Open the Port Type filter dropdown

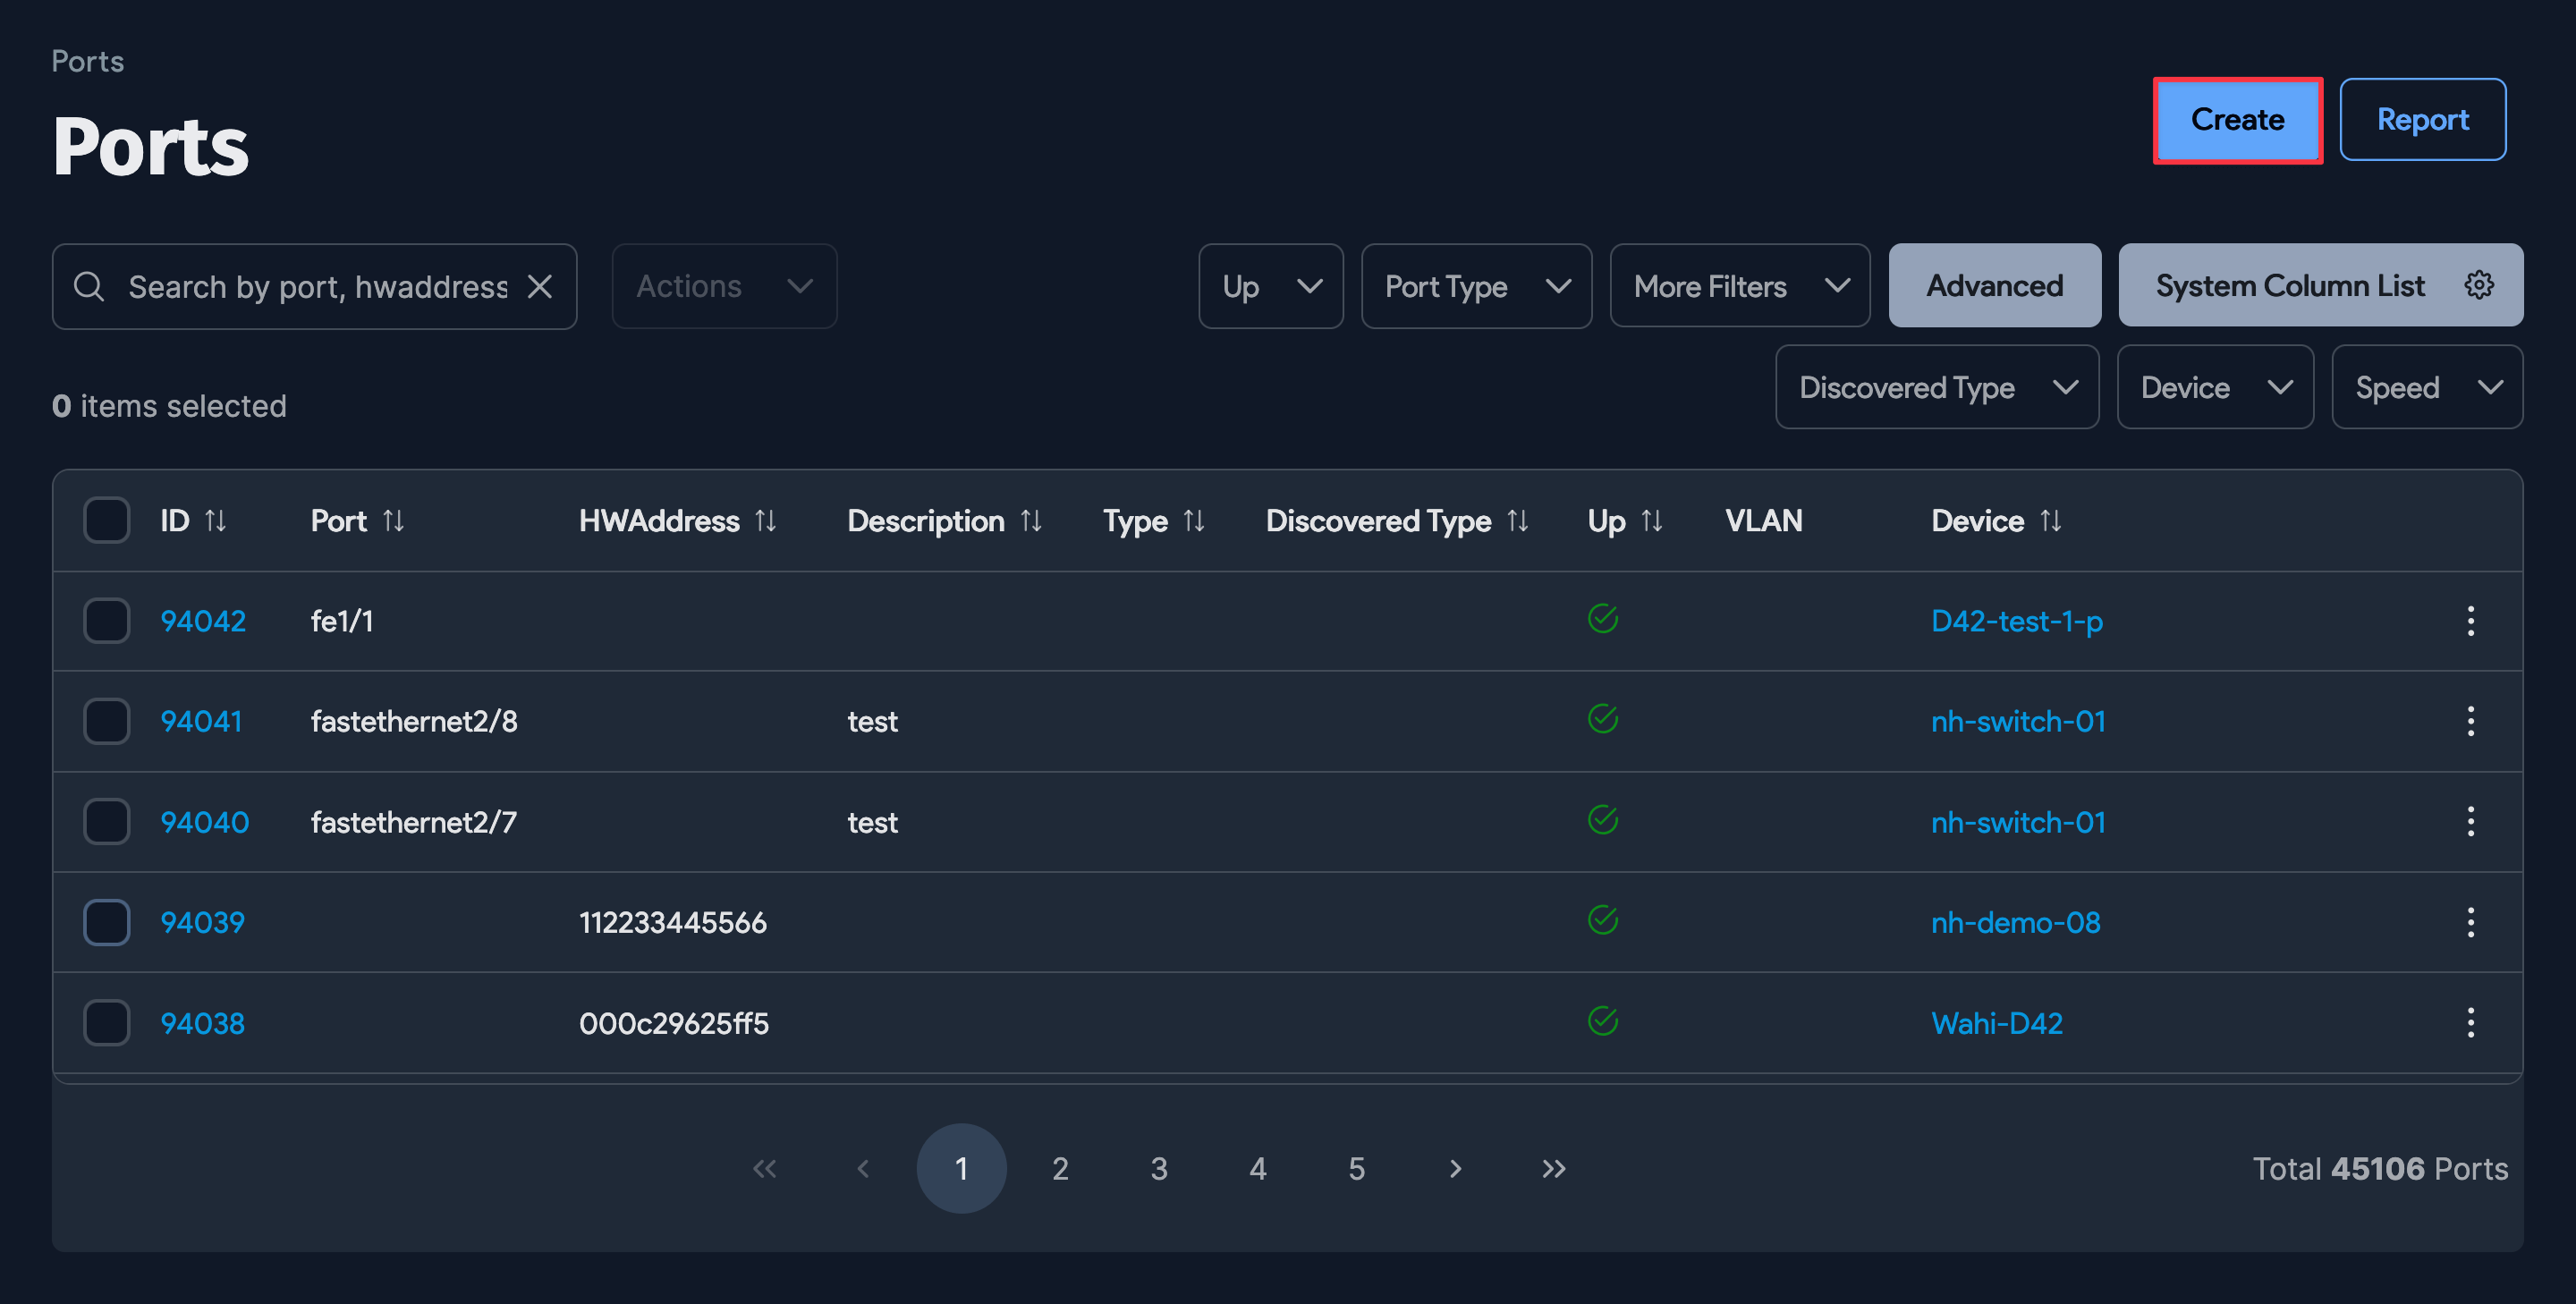pyautogui.click(x=1477, y=286)
